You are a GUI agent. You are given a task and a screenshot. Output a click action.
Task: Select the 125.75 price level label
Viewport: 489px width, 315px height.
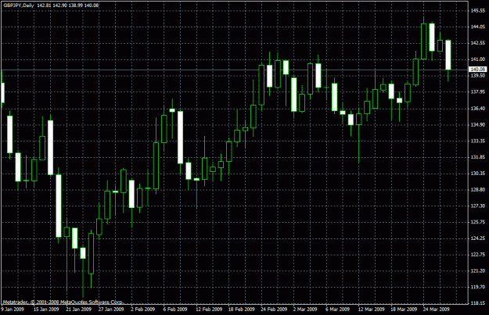[478, 222]
